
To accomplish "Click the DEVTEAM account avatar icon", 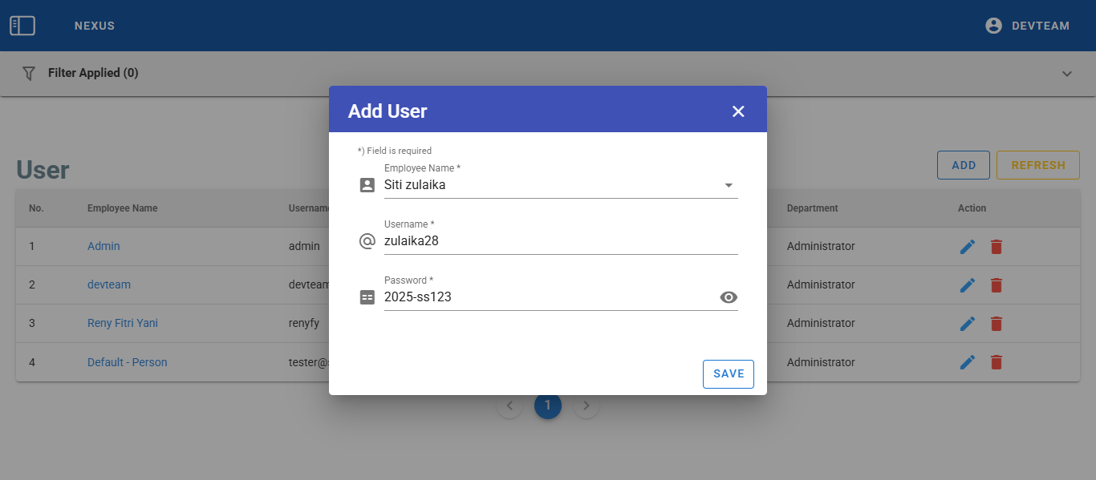I will (993, 26).
